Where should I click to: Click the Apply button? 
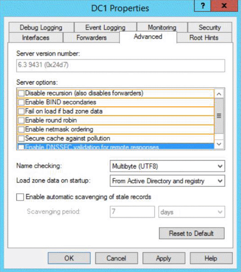point(164,258)
